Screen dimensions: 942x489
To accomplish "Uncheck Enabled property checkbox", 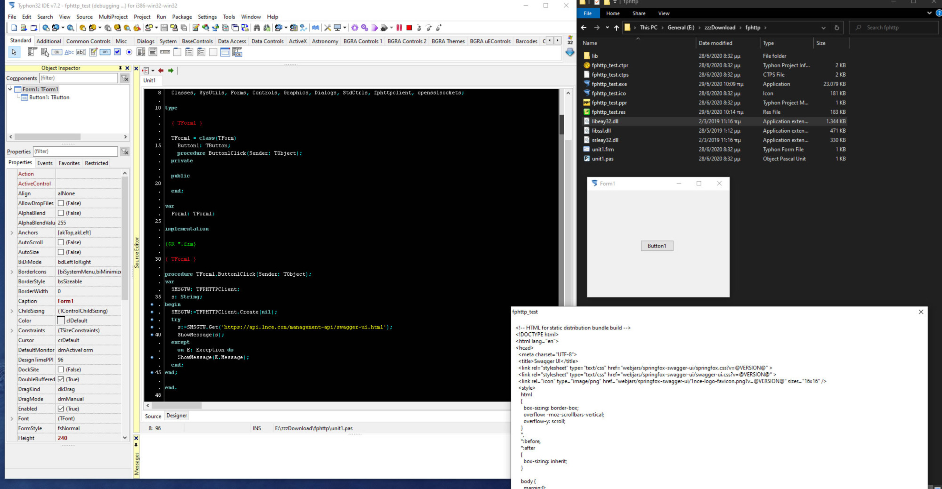I will [61, 409].
